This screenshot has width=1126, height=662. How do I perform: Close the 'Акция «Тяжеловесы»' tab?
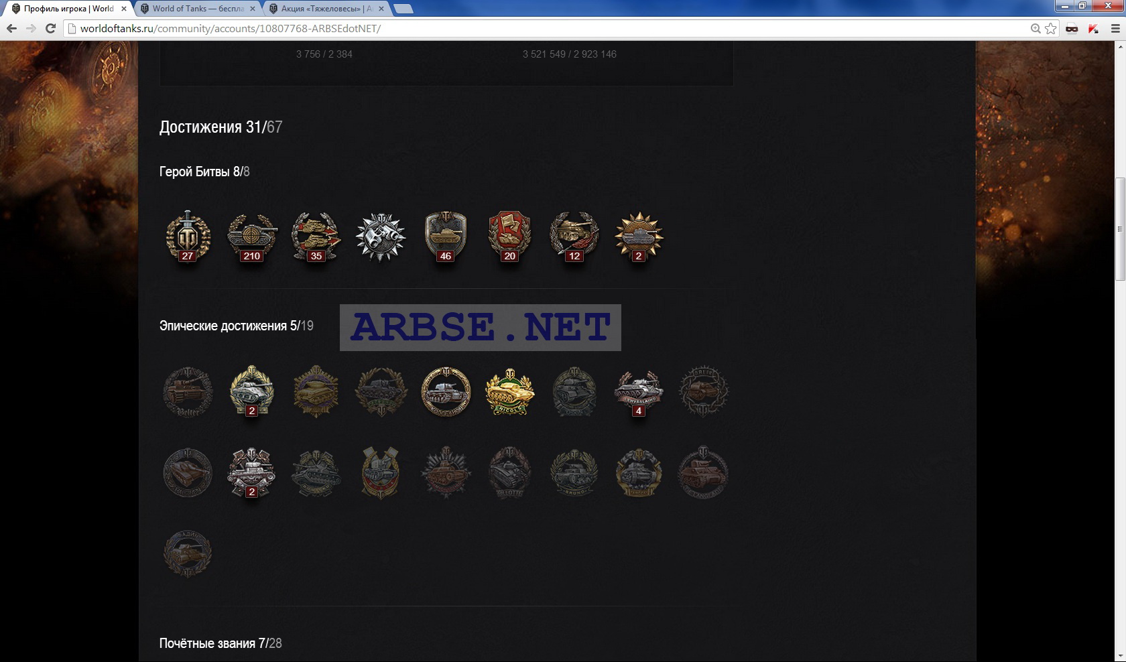tap(381, 9)
